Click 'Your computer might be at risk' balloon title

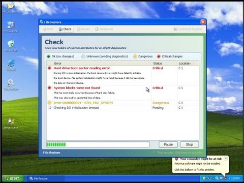click(201, 159)
